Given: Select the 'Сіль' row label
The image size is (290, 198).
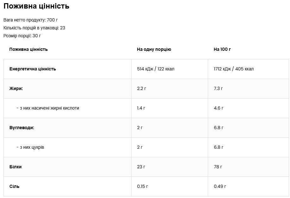Looking at the screenshot, I should point(14,186).
